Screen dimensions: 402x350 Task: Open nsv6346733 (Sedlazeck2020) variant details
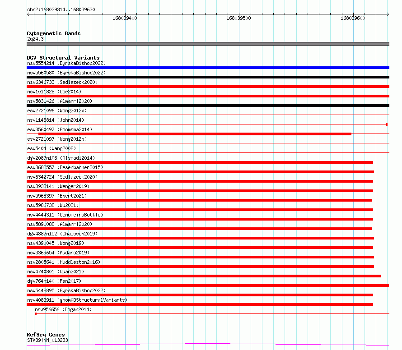pos(62,82)
